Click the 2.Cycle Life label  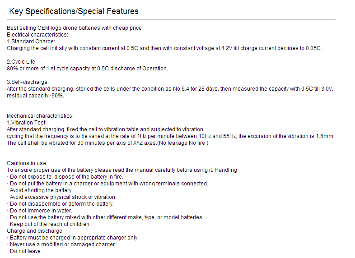[22, 62]
